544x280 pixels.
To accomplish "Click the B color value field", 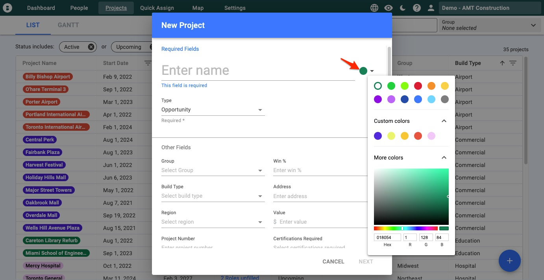I will (442, 237).
